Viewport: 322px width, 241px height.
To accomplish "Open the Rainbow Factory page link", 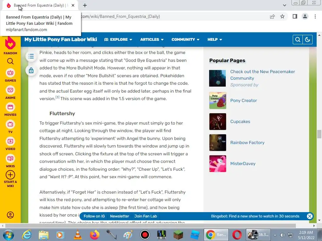I will [x=247, y=142].
